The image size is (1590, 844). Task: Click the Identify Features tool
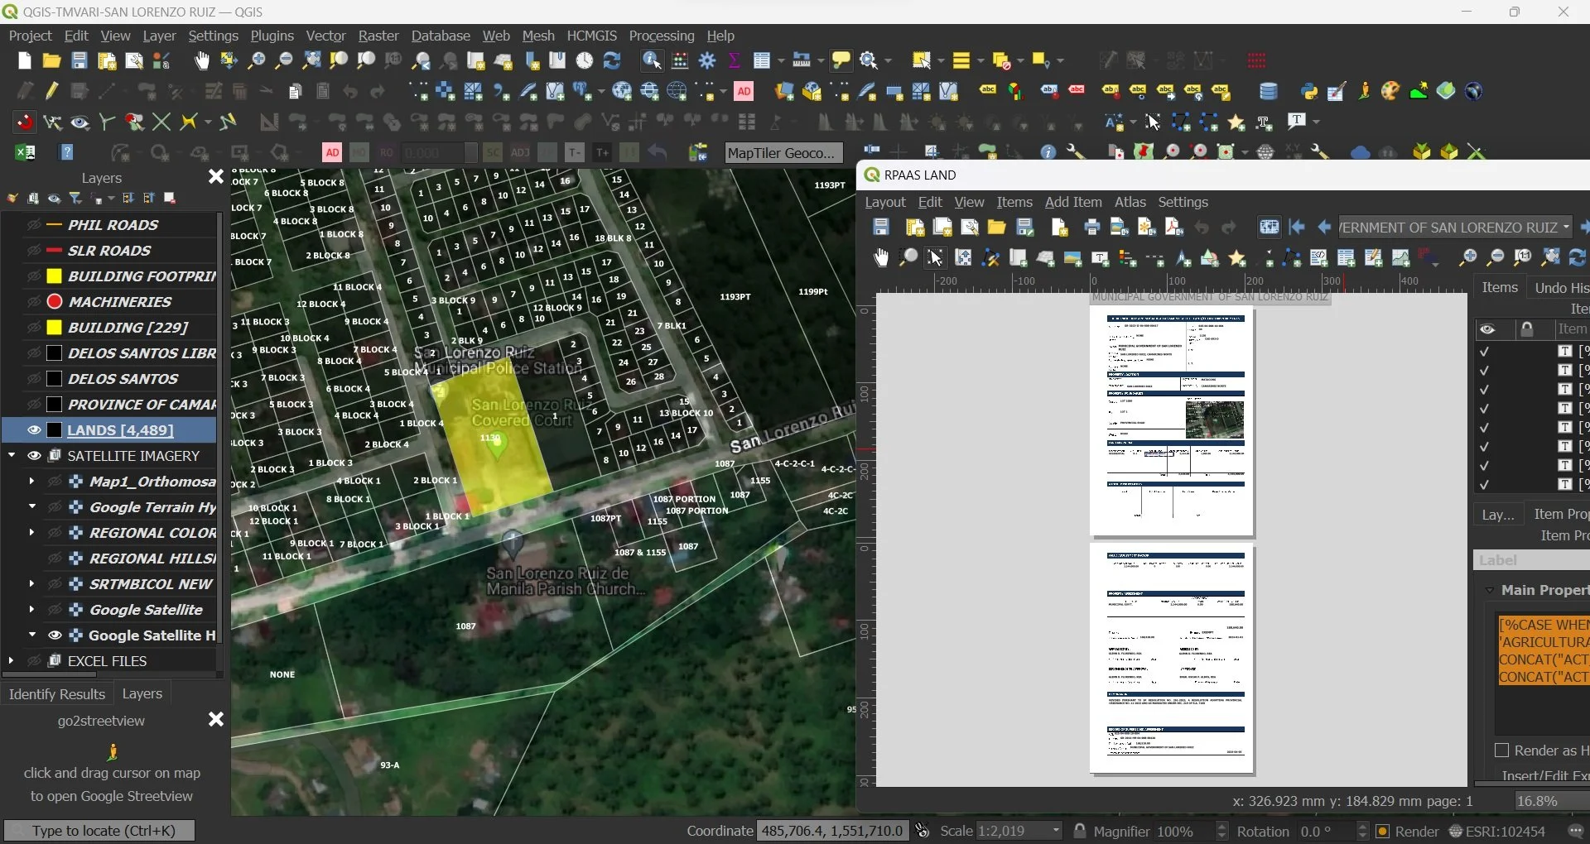(x=651, y=61)
